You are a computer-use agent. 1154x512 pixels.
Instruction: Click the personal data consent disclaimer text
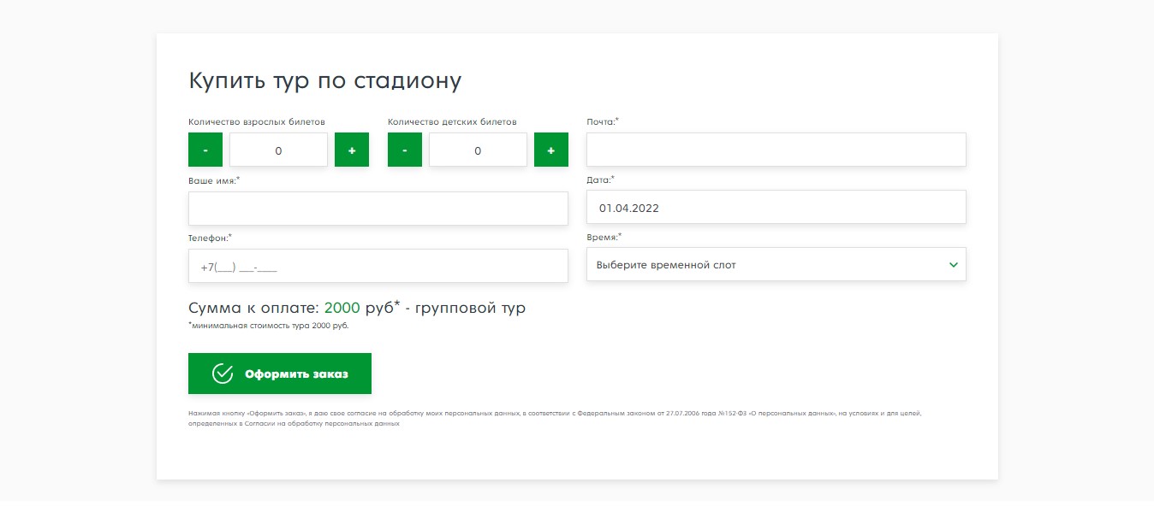coord(554,418)
